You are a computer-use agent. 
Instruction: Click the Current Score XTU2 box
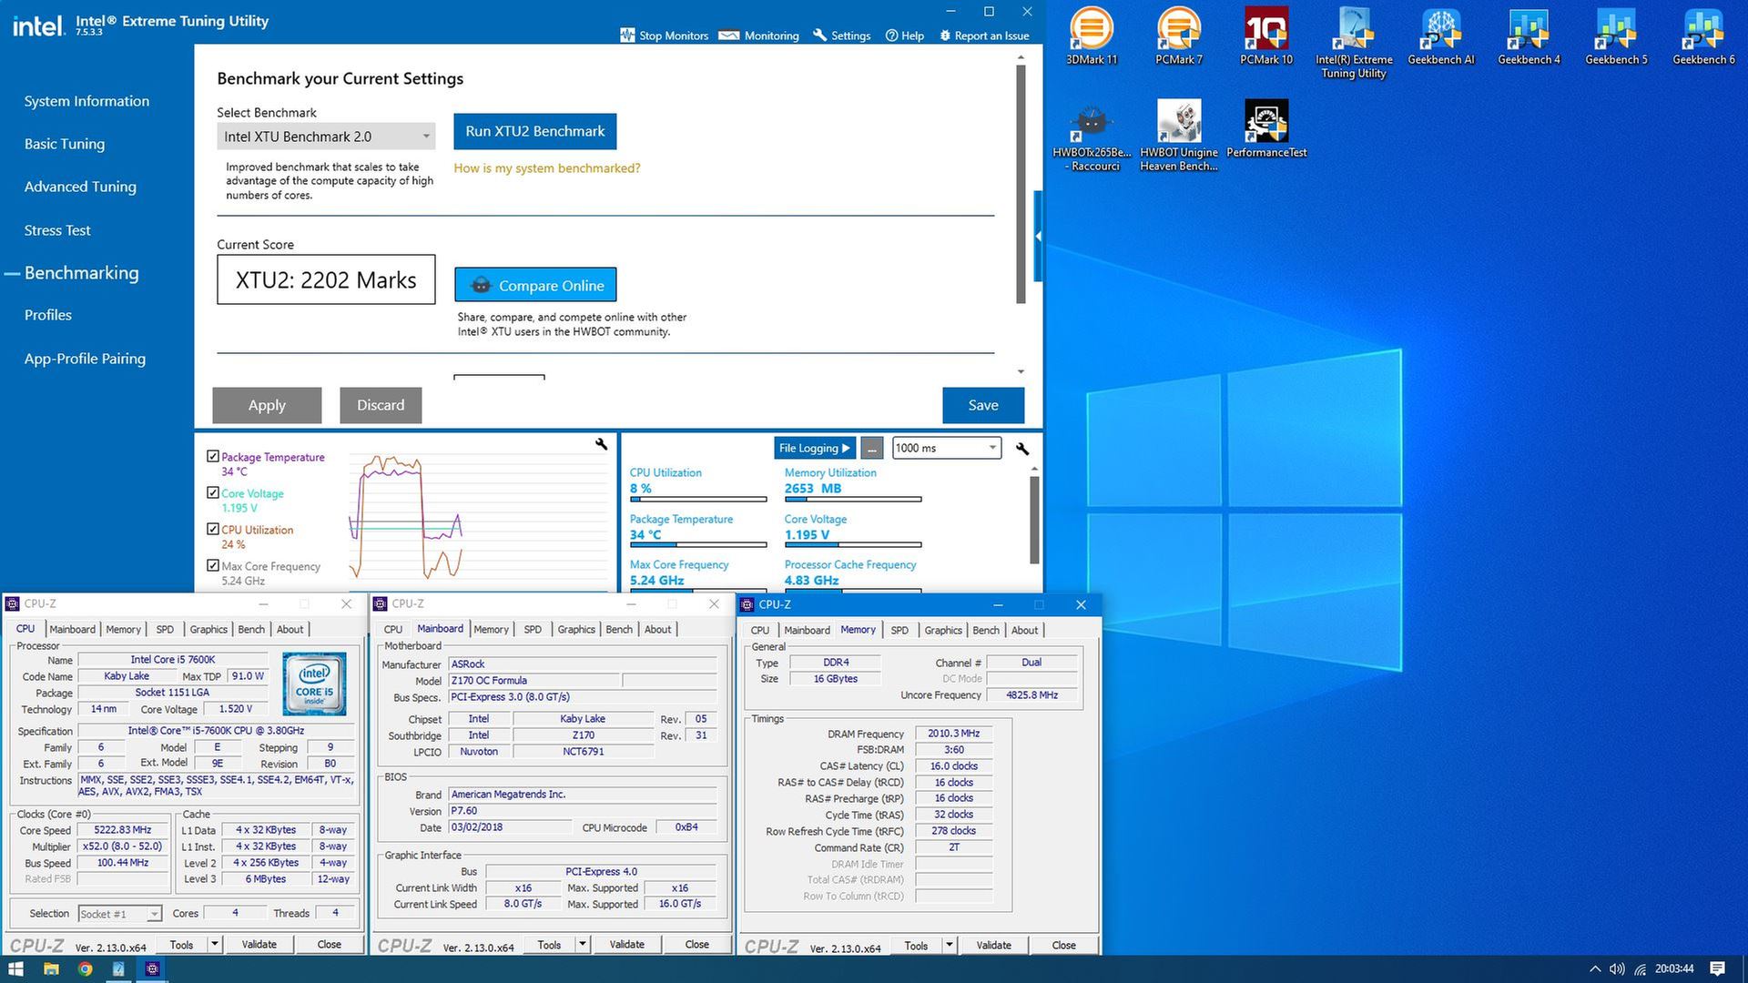pyautogui.click(x=326, y=279)
